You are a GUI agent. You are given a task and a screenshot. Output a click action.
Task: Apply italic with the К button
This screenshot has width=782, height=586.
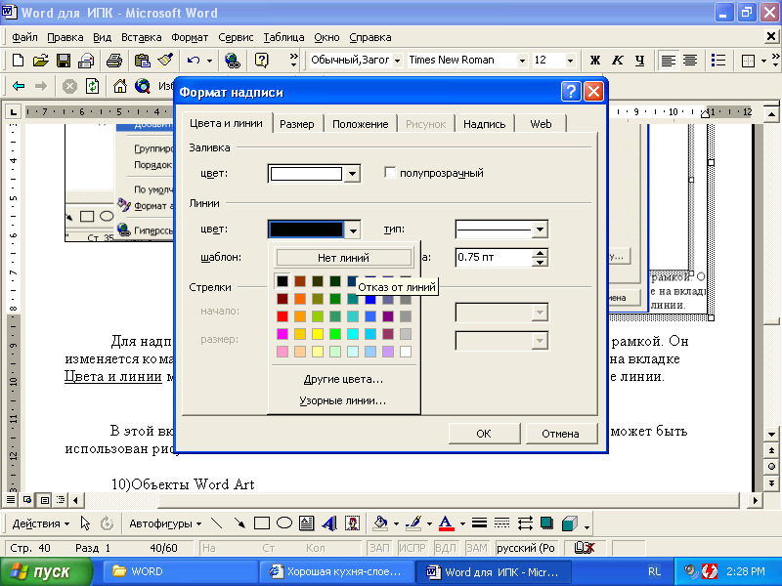(x=618, y=61)
